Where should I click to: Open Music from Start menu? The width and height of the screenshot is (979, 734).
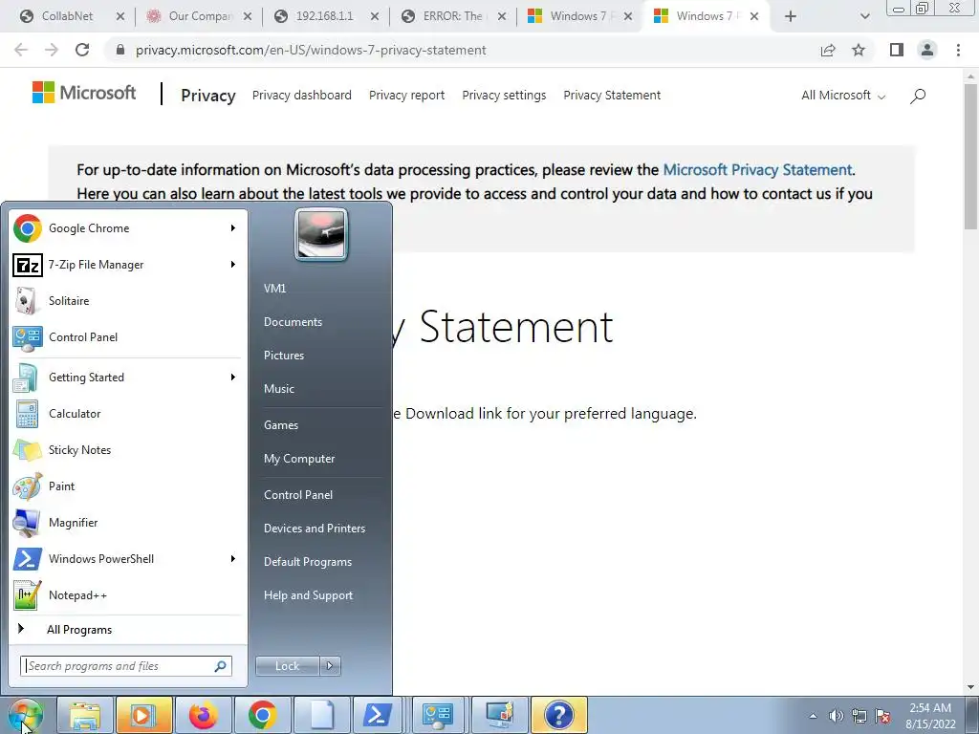(x=278, y=389)
